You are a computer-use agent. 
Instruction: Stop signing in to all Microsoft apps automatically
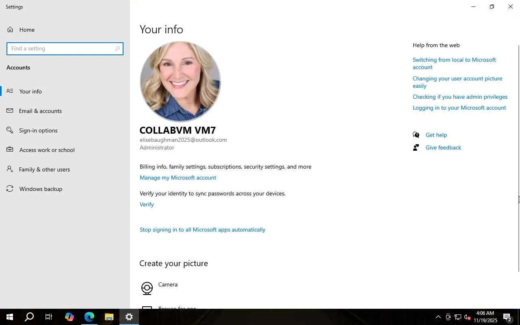click(x=202, y=230)
